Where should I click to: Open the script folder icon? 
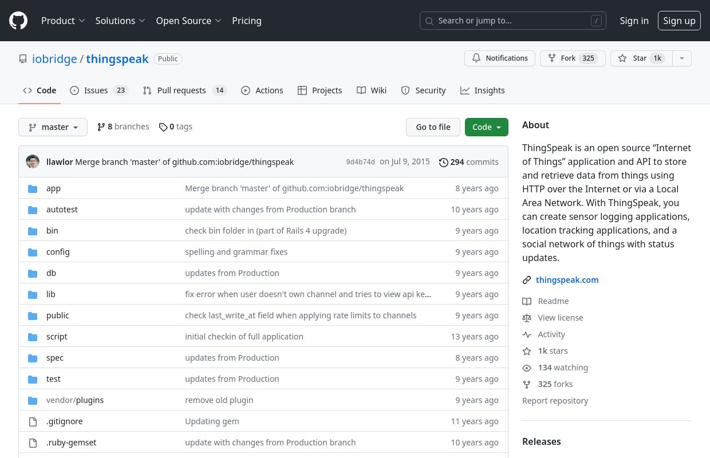(x=33, y=337)
